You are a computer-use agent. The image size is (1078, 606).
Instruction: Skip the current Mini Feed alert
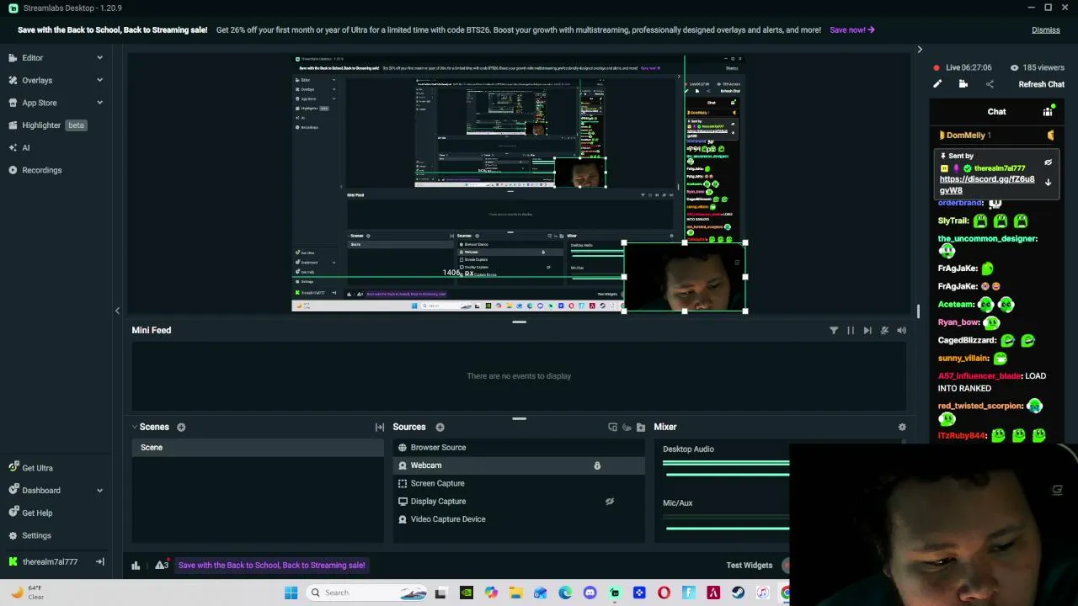[x=867, y=331]
